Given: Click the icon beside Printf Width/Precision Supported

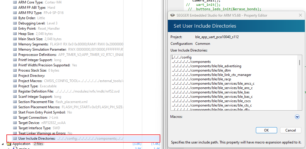Looking at the screenshot, I should 15,65.
